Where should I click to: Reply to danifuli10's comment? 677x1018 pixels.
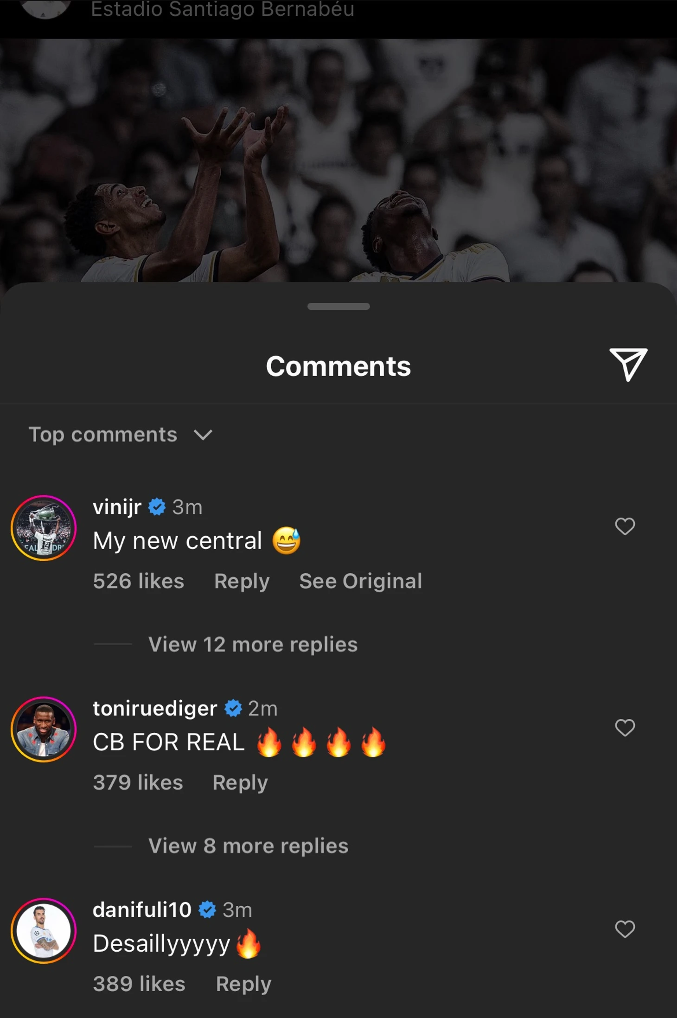[243, 984]
